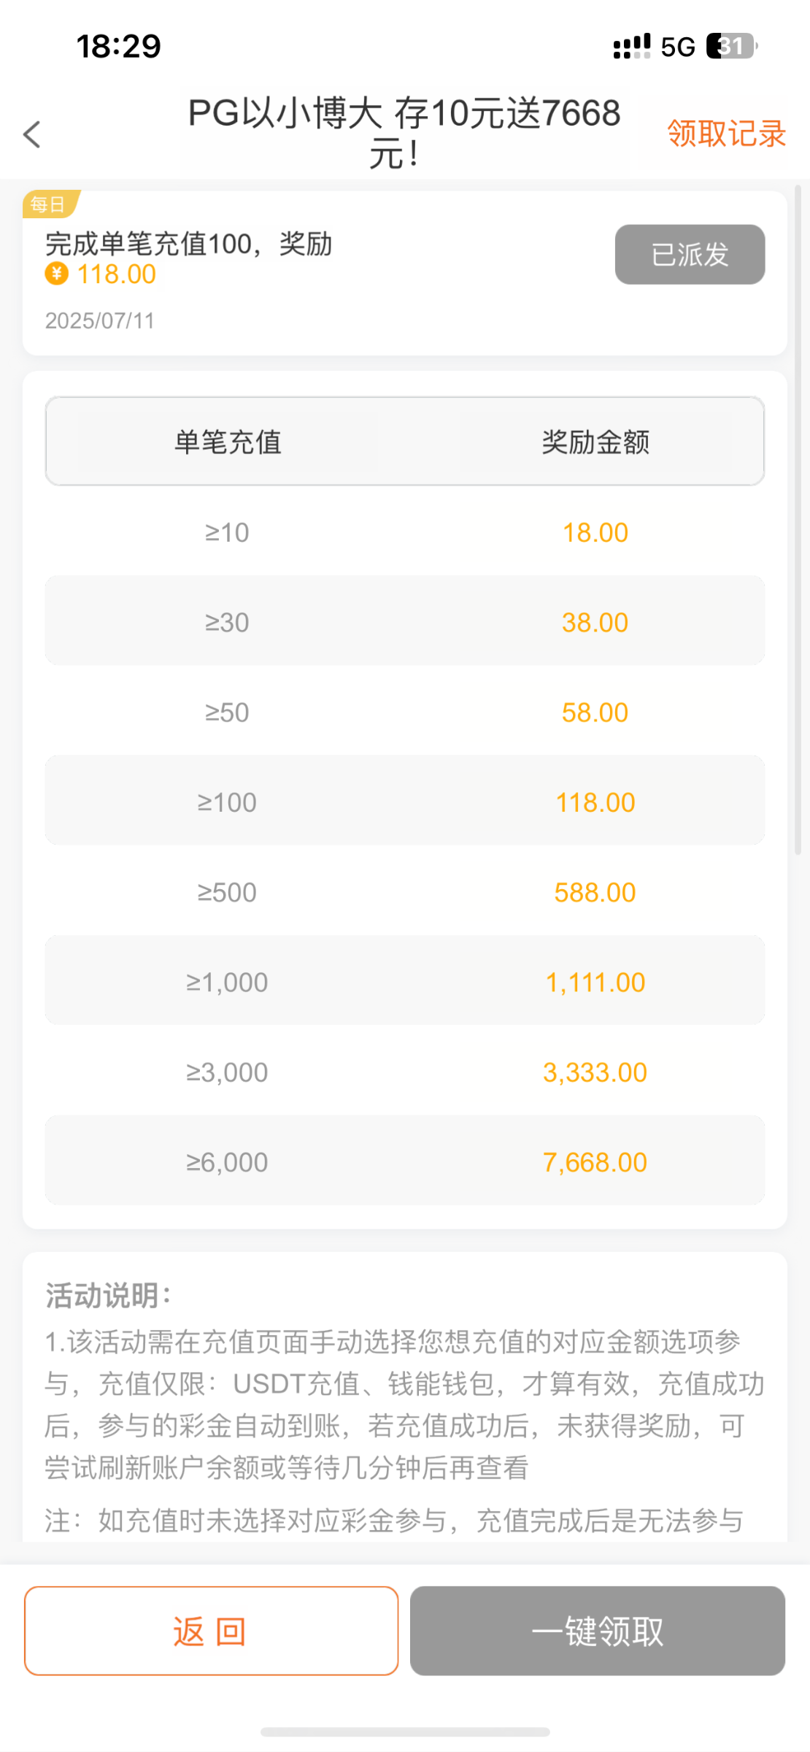Tap the 一键领取 claim-all button

point(597,1631)
